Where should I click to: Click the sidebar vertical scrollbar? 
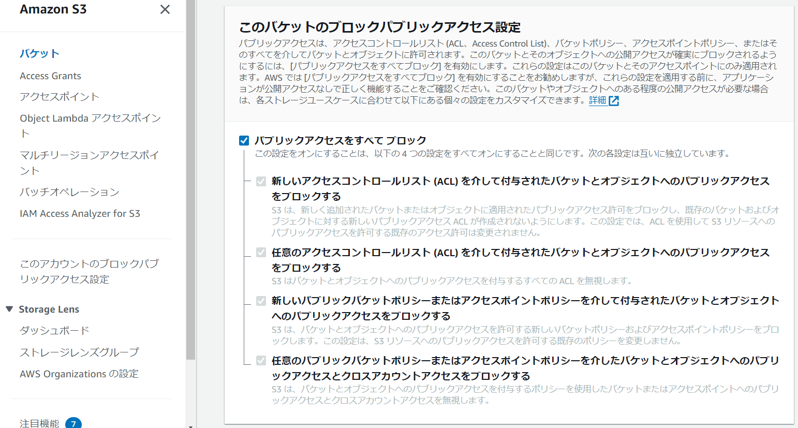coord(190,179)
